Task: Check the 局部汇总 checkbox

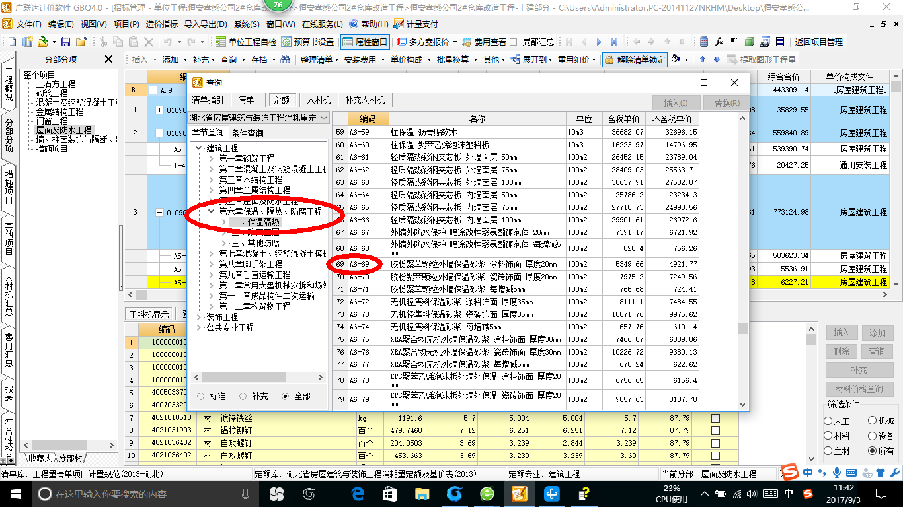Action: coord(514,42)
